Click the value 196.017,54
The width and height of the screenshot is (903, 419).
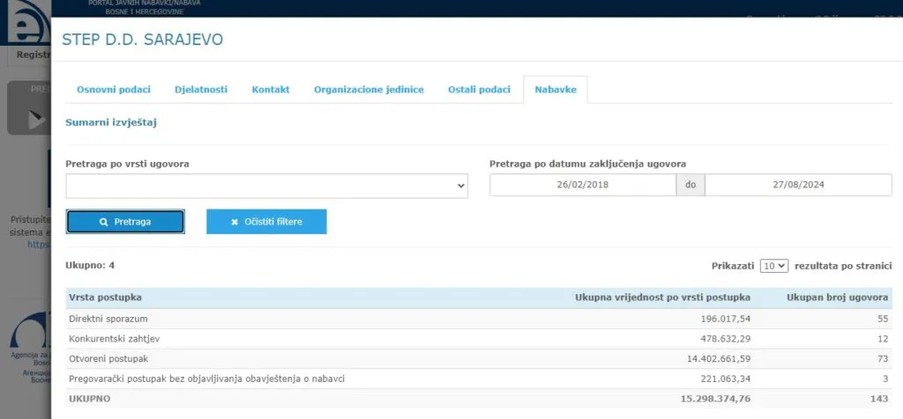[727, 319]
